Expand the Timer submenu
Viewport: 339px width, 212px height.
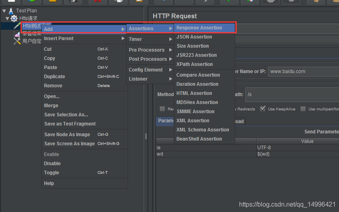[x=150, y=39]
